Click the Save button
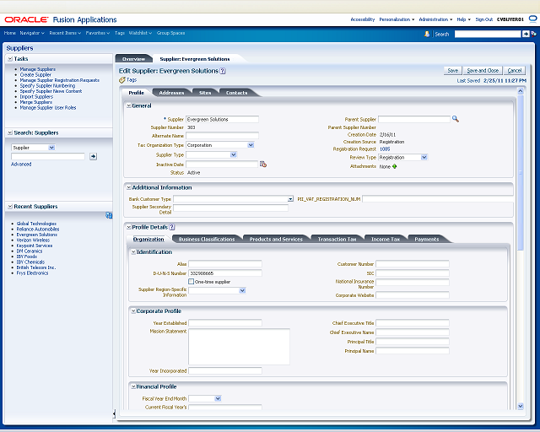 click(453, 71)
